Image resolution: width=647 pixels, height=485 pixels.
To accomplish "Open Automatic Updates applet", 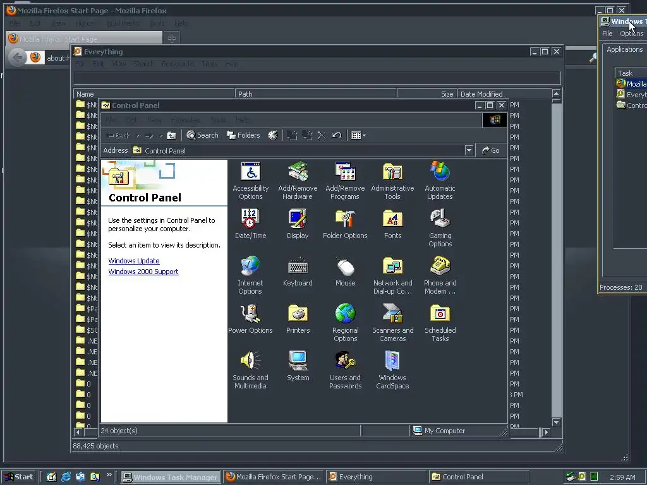I will pos(440,181).
